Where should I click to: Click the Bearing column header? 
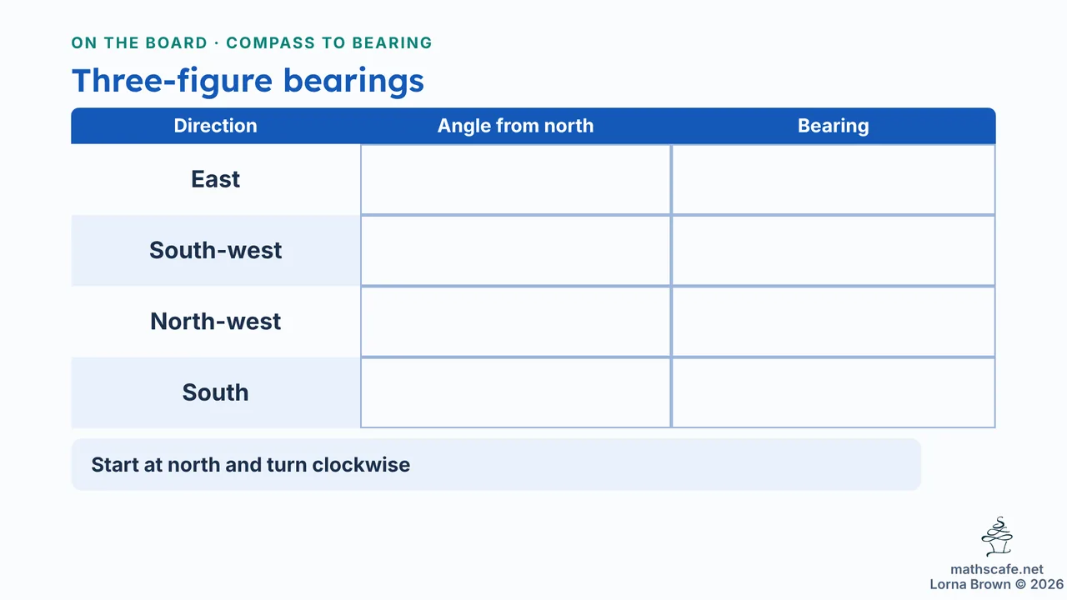(x=834, y=126)
